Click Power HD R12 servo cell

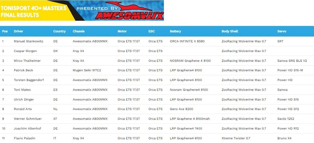pyautogui.click(x=288, y=128)
